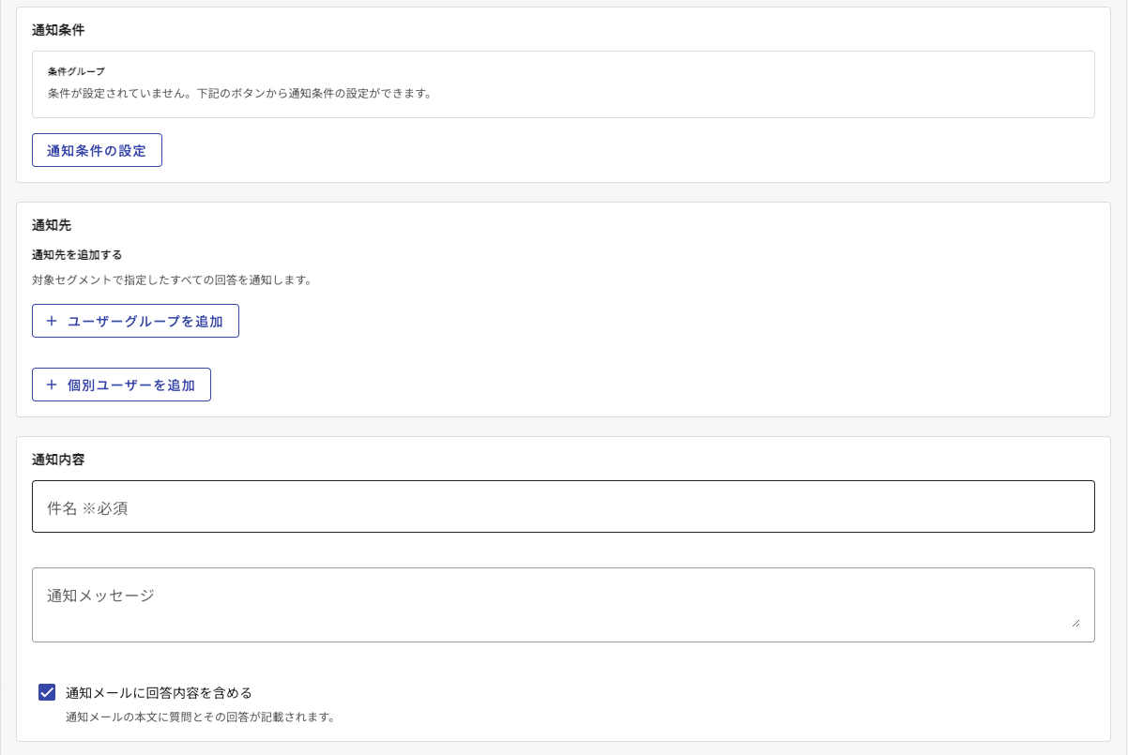
Task: Click the 個別ユーザーを追加 button
Action: point(121,385)
